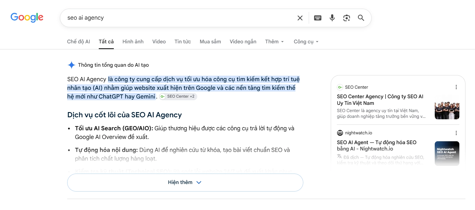Click the highlighted AI summary definition text
The height and width of the screenshot is (210, 475).
coord(183,88)
